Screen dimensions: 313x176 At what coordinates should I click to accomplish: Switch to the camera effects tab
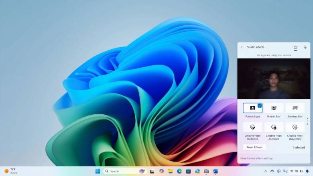pos(295,47)
